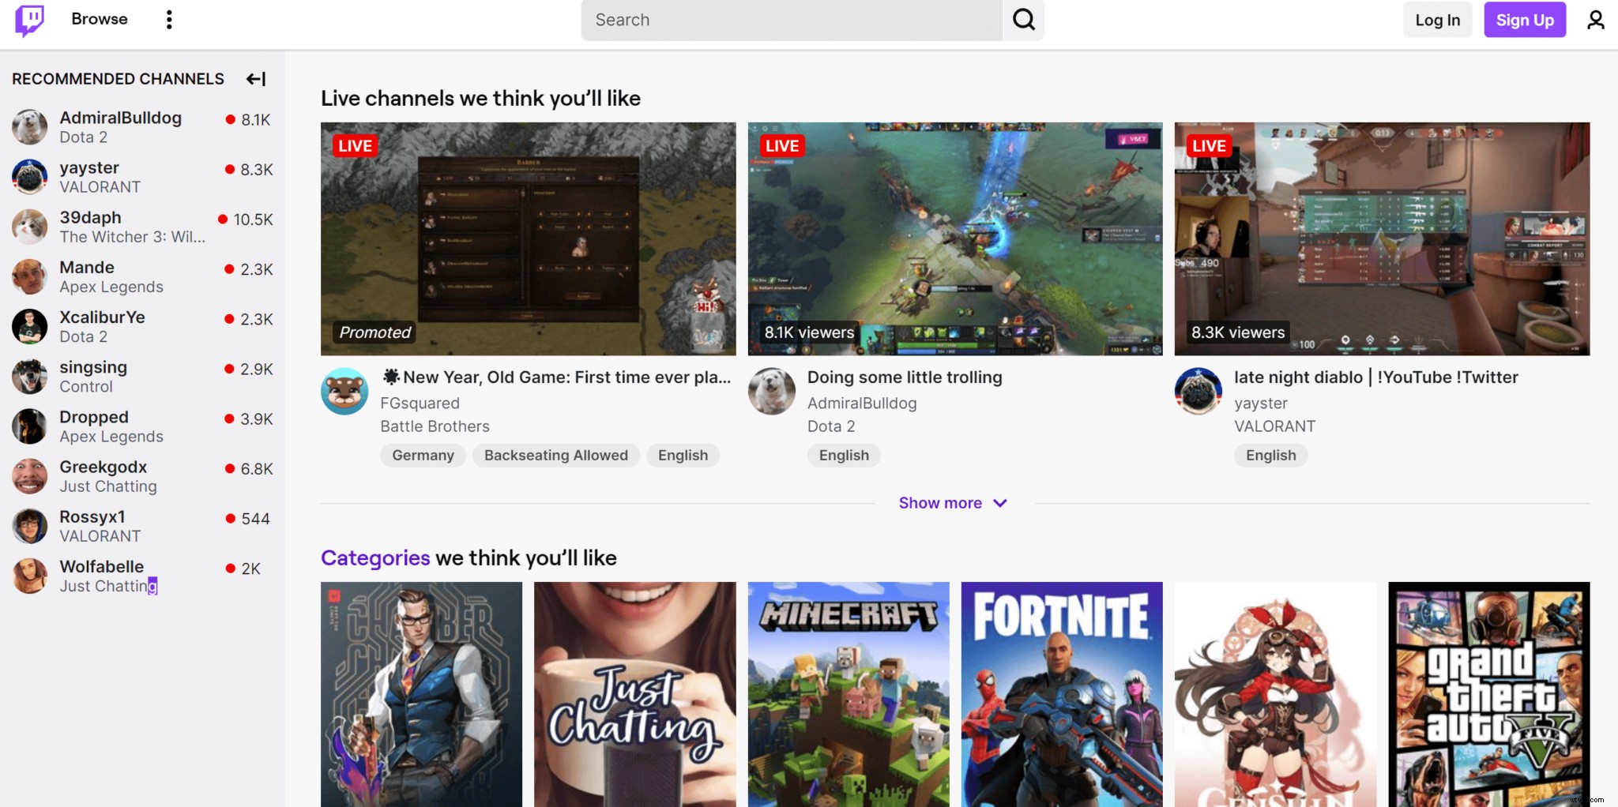Click the Log In button
This screenshot has width=1618, height=807.
[x=1436, y=19]
